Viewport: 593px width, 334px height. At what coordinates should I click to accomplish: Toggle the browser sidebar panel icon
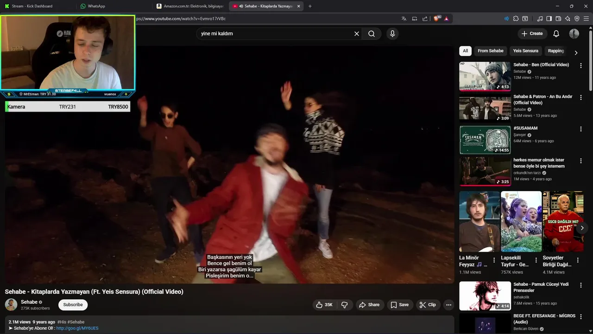point(549,19)
